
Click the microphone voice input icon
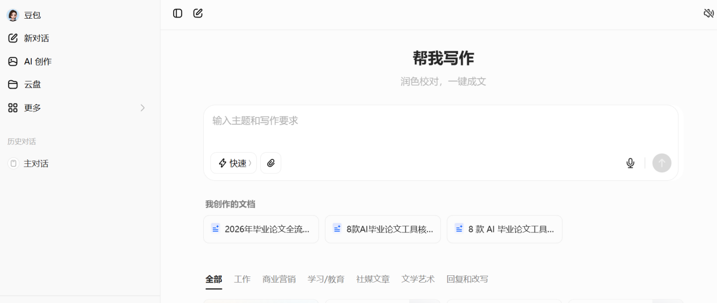630,163
